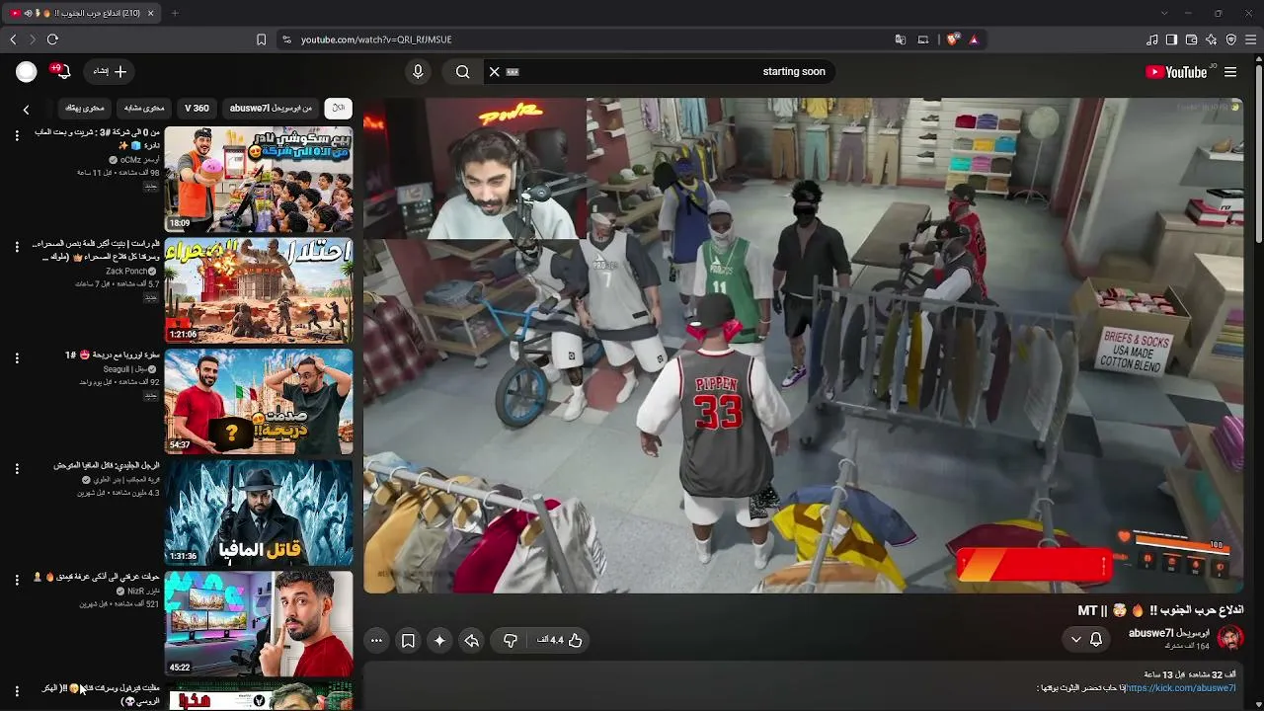
Task: Reload the page with refresh icon
Action: pyautogui.click(x=52, y=39)
